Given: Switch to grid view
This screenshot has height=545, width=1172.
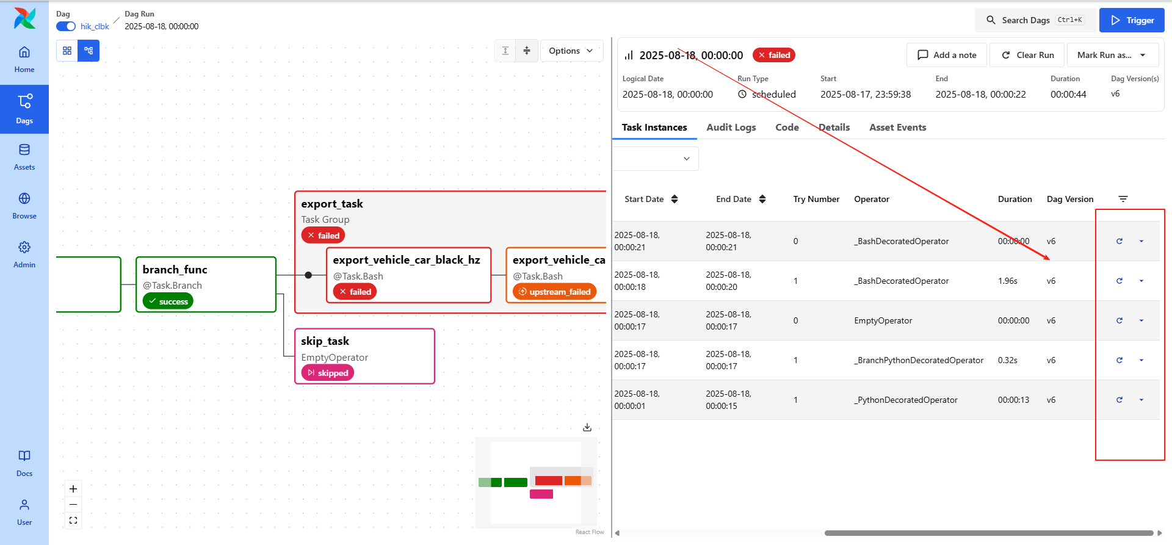Looking at the screenshot, I should (67, 51).
